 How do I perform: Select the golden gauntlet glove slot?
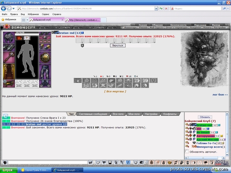[x=45, y=47]
